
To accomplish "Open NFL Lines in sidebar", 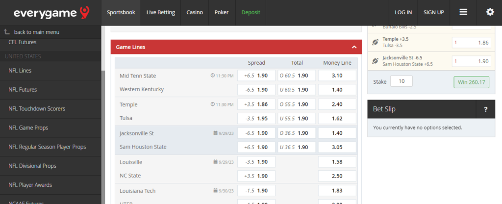I will point(50,71).
